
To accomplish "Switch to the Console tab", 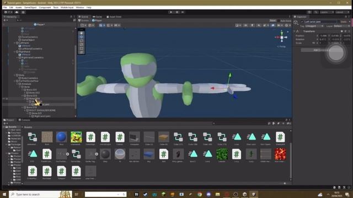I will point(24,120).
